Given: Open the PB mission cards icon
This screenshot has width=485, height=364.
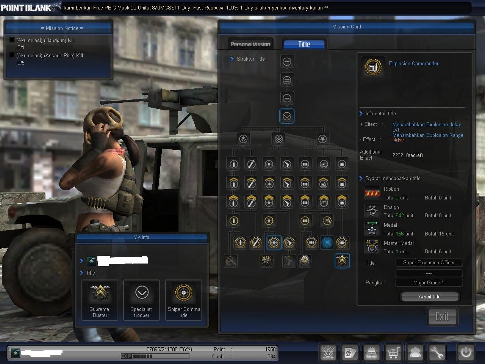Looking at the screenshot, I should pyautogui.click(x=349, y=353).
